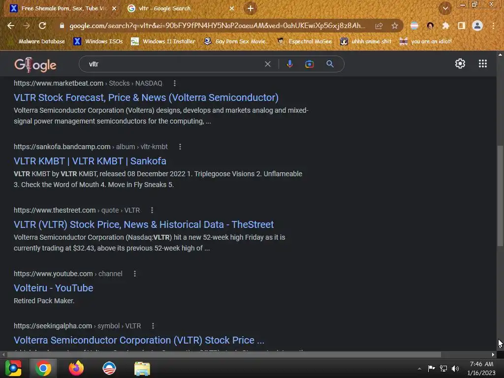Image resolution: width=504 pixels, height=378 pixels.
Task: Clear the search box with X
Action: point(267,64)
